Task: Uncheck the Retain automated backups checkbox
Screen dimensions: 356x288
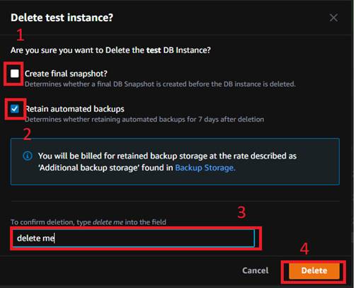Action: 15,109
